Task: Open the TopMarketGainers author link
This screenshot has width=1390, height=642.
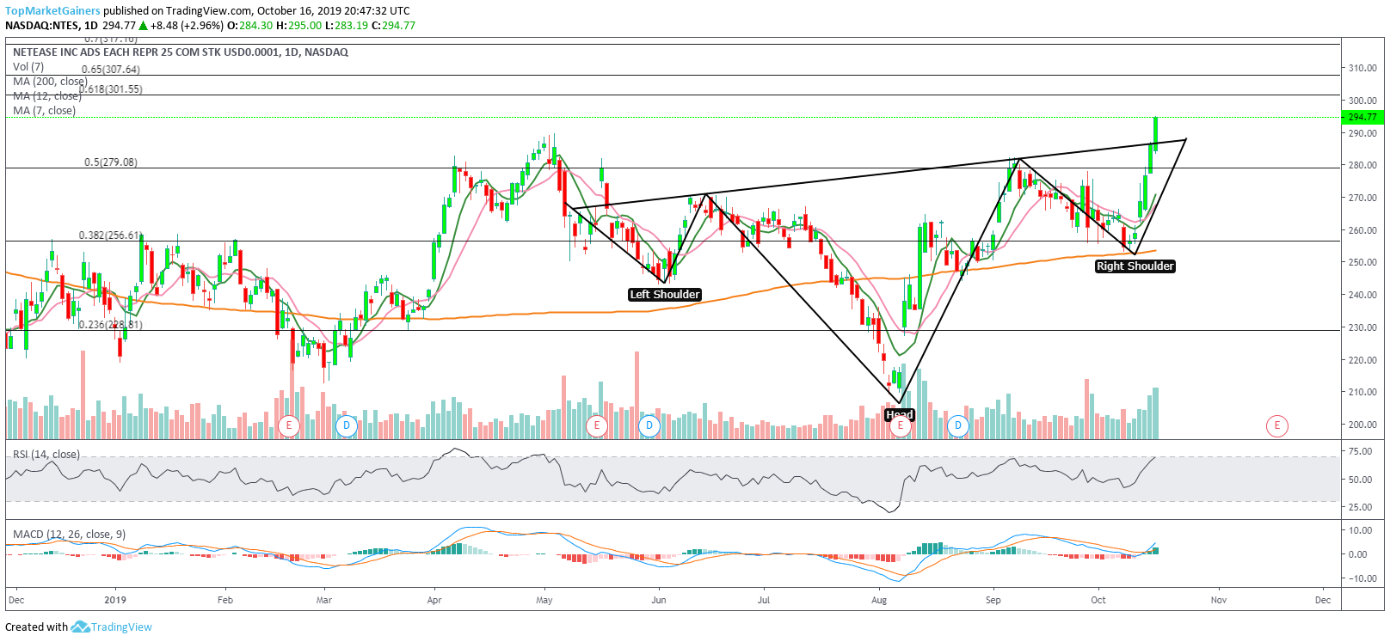Action: (53, 11)
